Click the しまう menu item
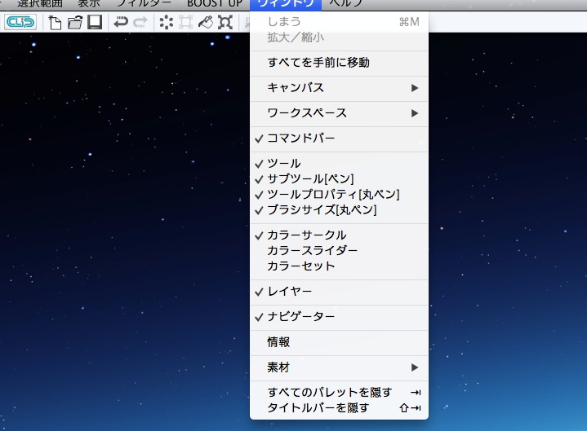The image size is (587, 431). point(339,22)
